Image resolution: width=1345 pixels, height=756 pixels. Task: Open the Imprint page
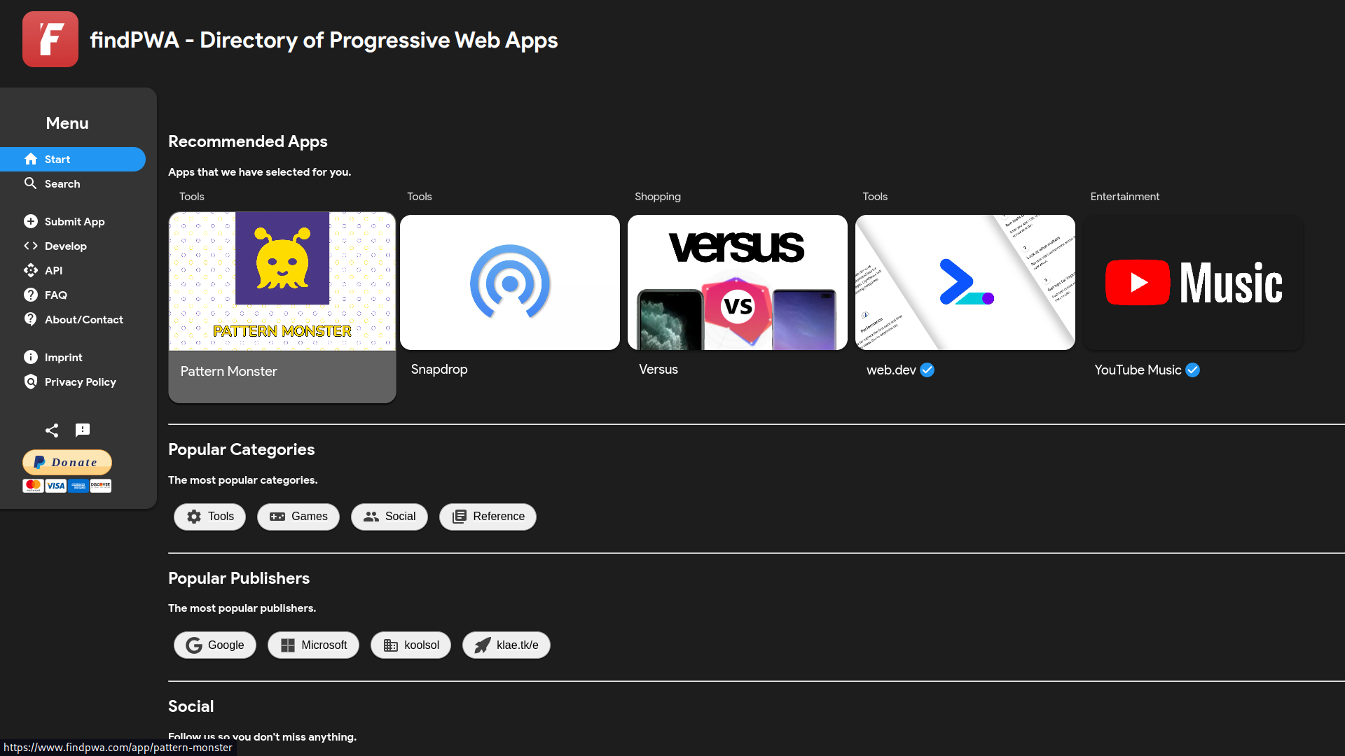(63, 357)
